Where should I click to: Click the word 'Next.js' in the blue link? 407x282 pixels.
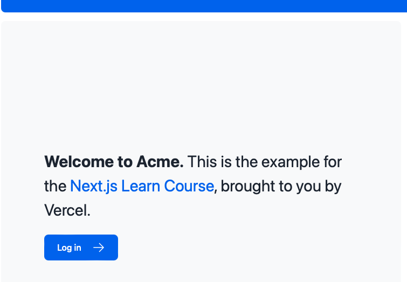tap(94, 186)
